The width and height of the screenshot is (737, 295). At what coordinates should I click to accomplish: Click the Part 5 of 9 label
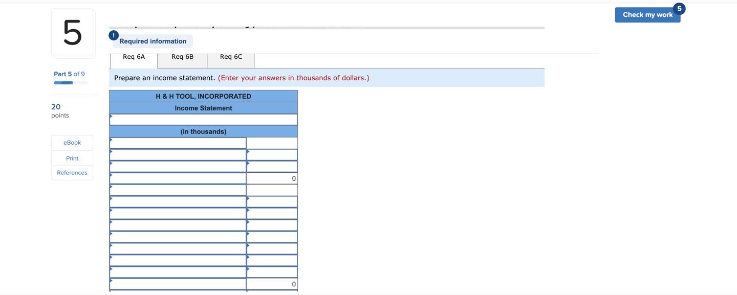69,74
